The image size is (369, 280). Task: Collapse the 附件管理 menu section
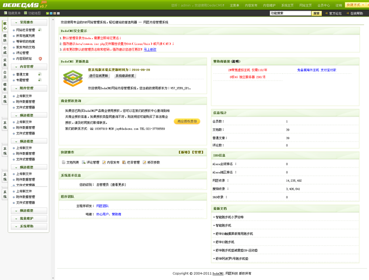[x=29, y=88]
